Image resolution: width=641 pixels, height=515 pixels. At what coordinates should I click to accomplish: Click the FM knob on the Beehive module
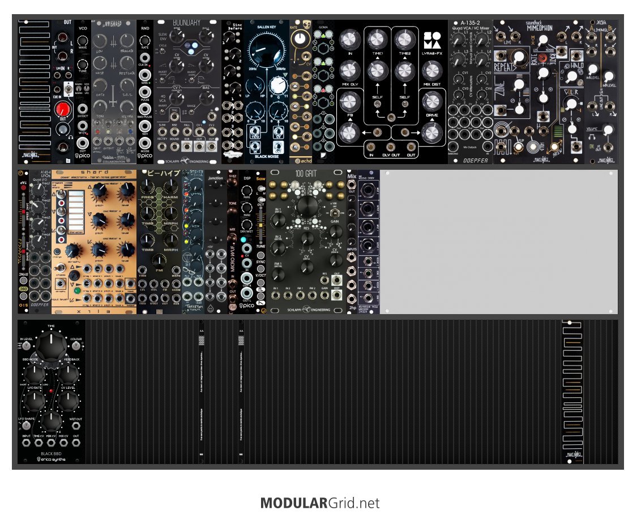coord(160,261)
